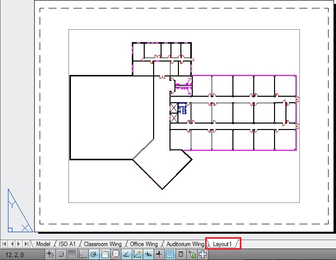Toggle Ortho Mode in status bar

tap(82, 255)
